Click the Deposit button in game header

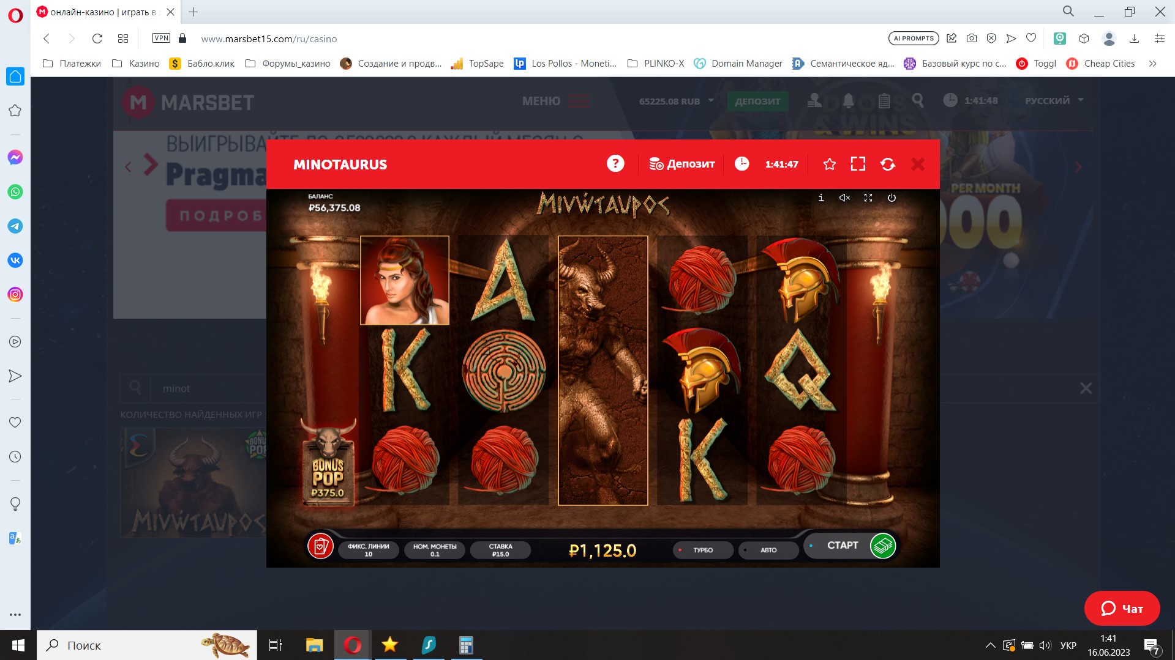(681, 164)
